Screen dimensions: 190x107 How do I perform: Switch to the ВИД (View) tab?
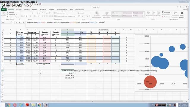coord(72,10)
